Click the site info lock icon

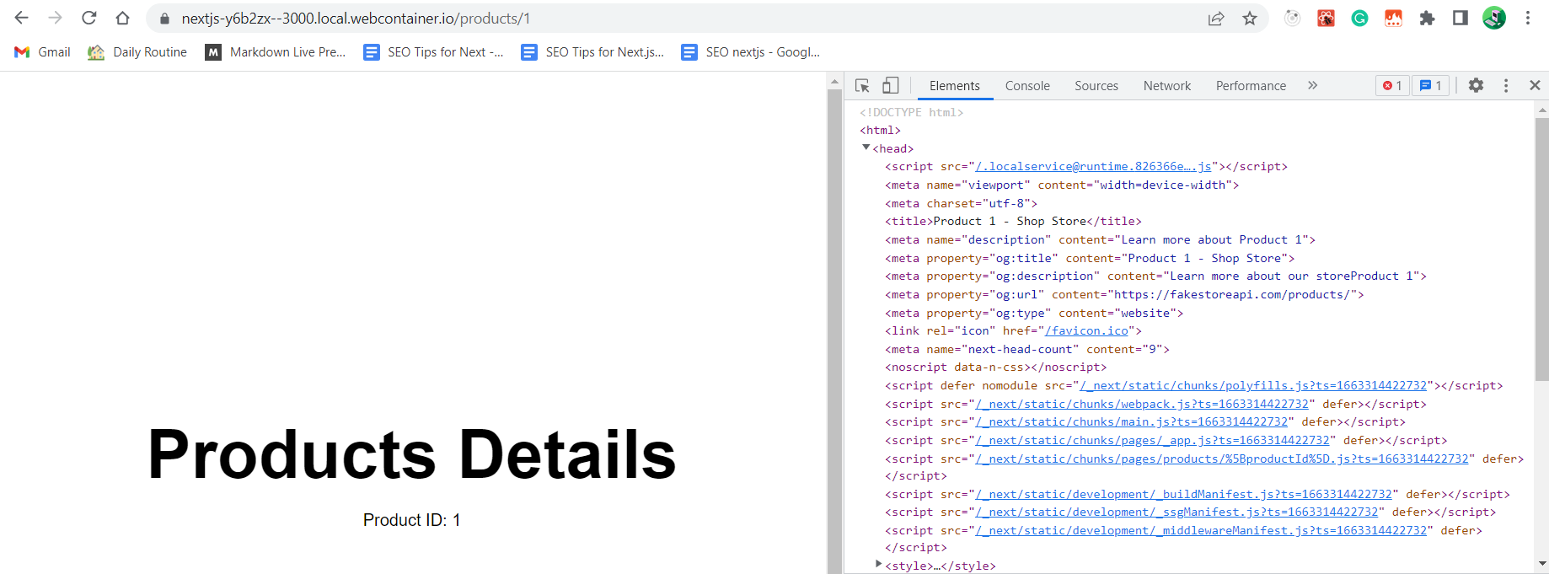[x=164, y=19]
